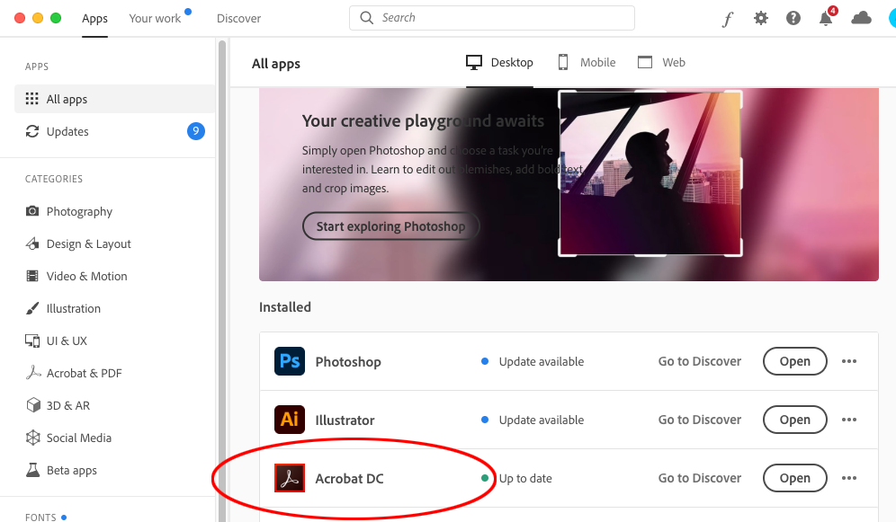Go to Your work tab
The width and height of the screenshot is (896, 522).
pyautogui.click(x=155, y=18)
